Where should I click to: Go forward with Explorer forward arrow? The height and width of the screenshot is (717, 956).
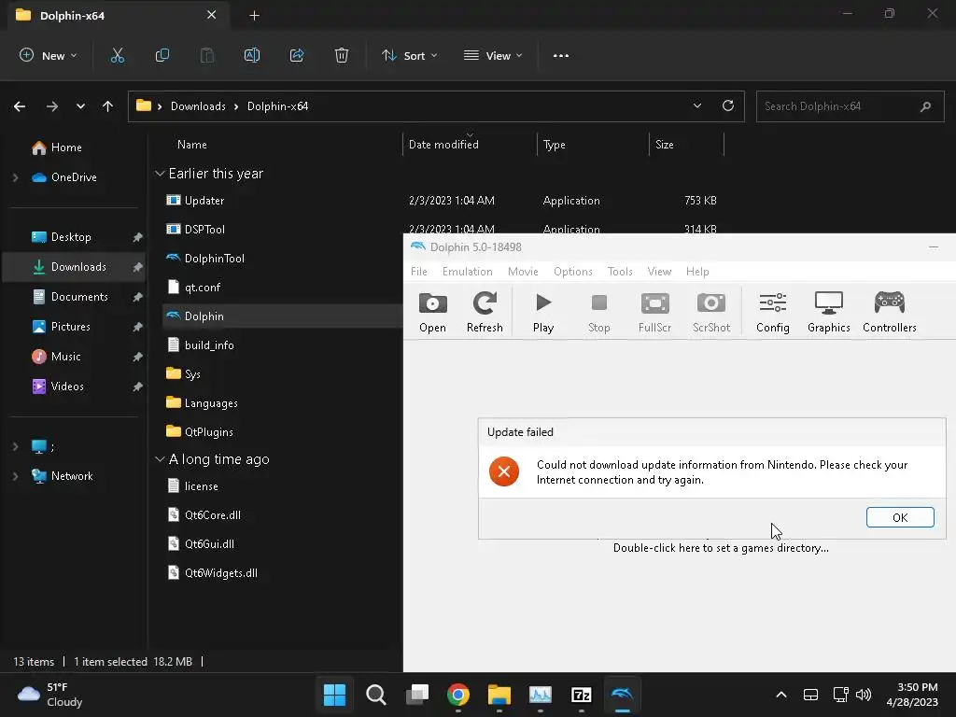[x=52, y=106]
